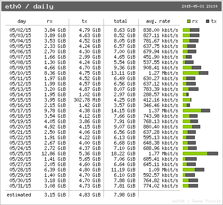Click total 7.88 GiB for 05/30/15
This screenshot has height=205, width=223.
(124, 180)
